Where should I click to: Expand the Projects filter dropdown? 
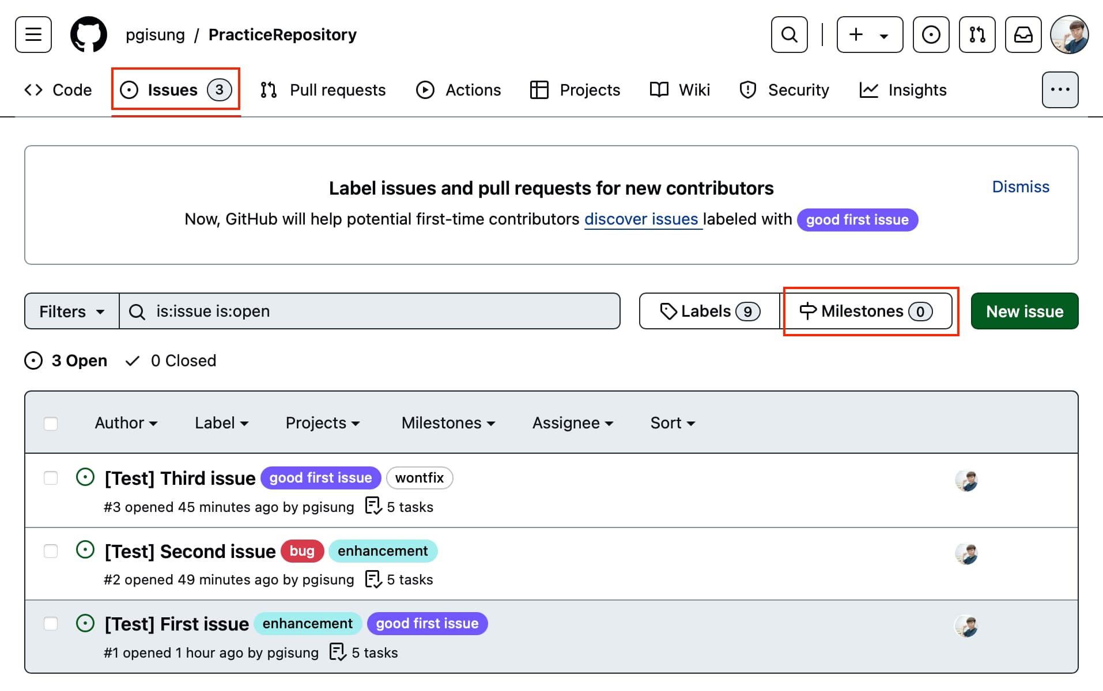323,423
